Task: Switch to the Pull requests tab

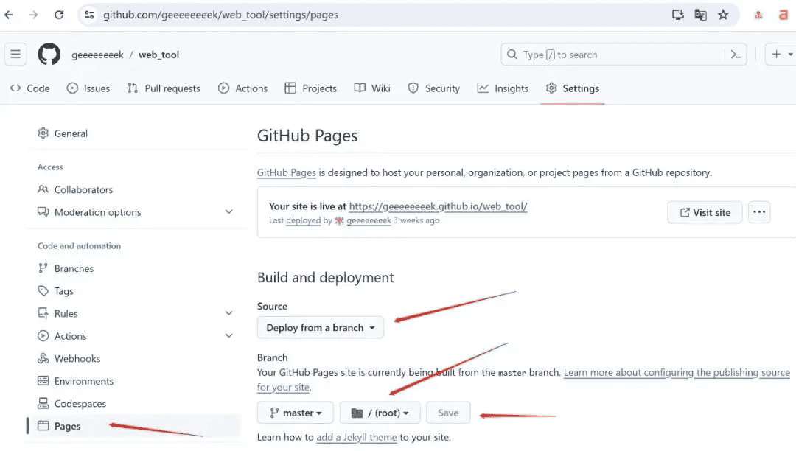Action: 164,88
